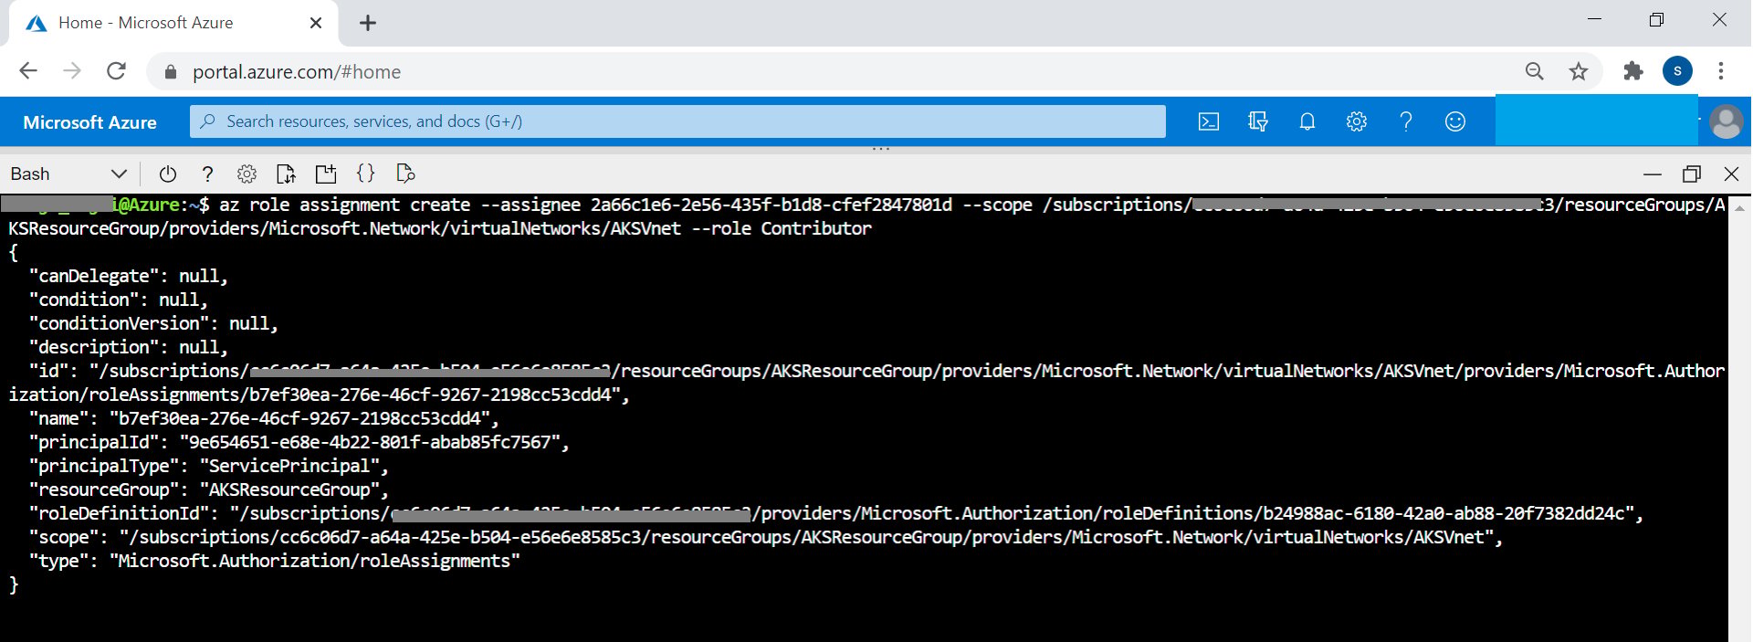Go to Microsoft Azure home link
Screen dimensions: 1753x642
coord(89,122)
